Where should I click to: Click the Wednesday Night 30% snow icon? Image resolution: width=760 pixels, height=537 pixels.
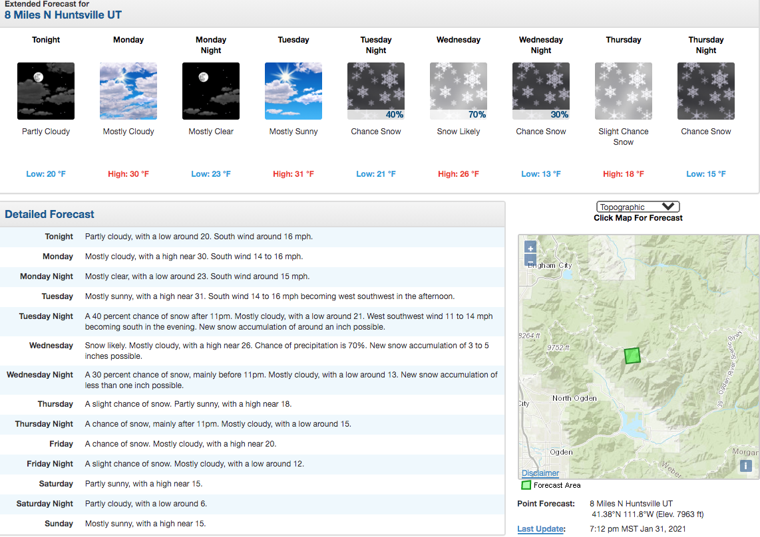541,91
